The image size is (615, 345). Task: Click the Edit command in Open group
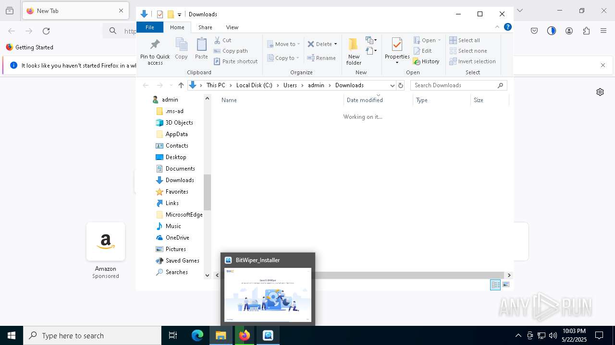[423, 51]
